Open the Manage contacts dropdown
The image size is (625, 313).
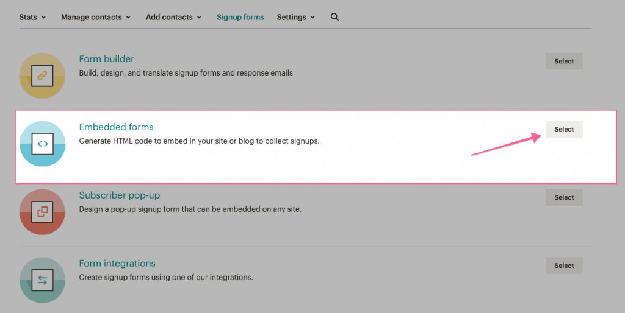click(x=96, y=17)
